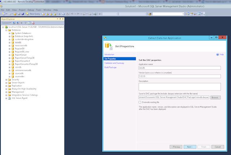Click the Start Debugging play icon
This screenshot has height=155, width=231.
click(100, 14)
